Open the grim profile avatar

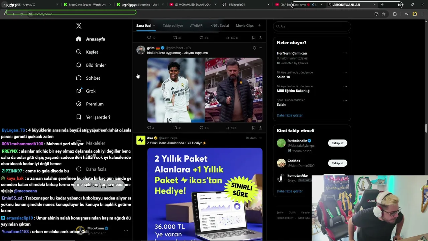[x=141, y=50]
